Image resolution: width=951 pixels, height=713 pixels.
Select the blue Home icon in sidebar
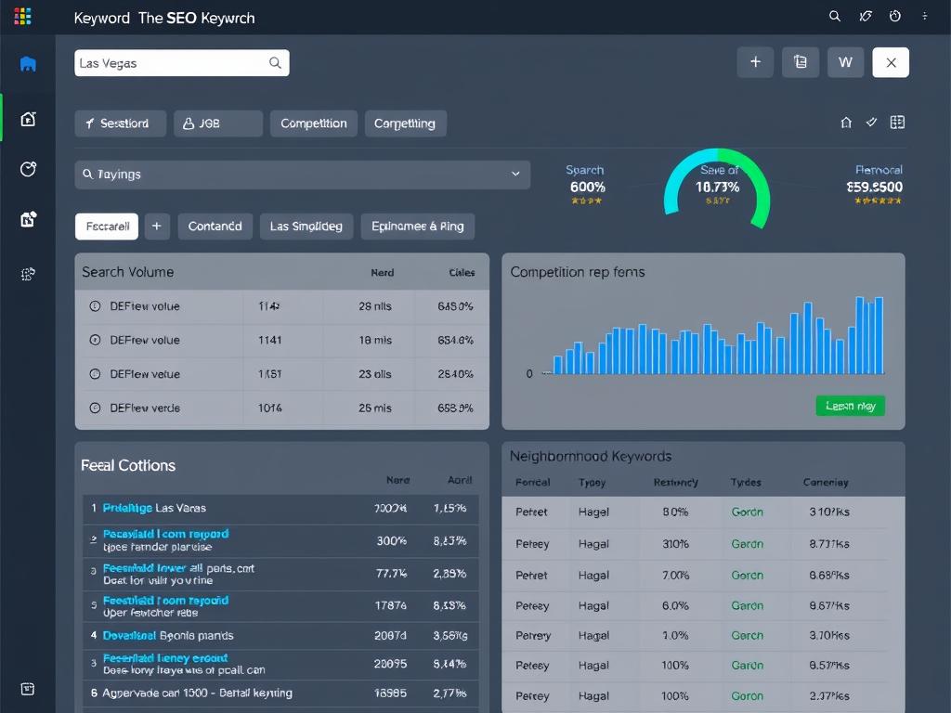click(27, 64)
